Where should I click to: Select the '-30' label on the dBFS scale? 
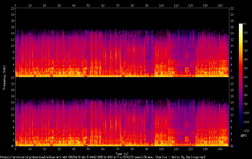click(x=245, y=50)
